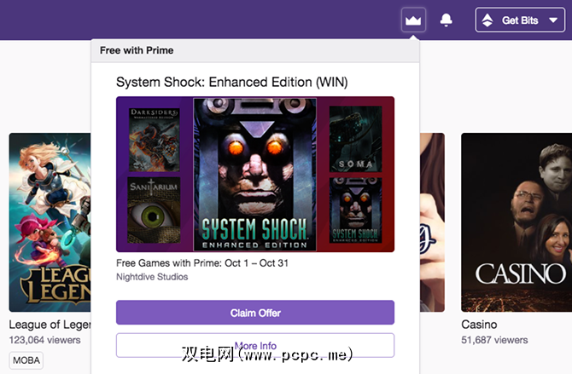Click the League of Legends game title

coord(50,324)
